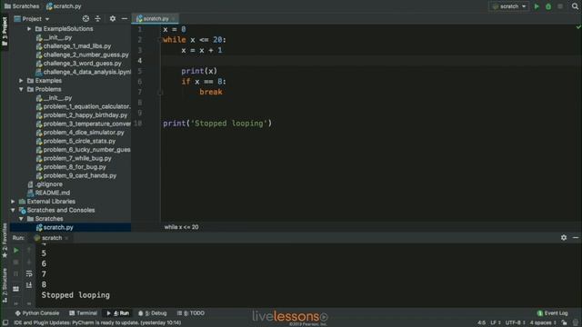Open the Structure side tab
This screenshot has height=327, width=582.
pyautogui.click(x=5, y=285)
